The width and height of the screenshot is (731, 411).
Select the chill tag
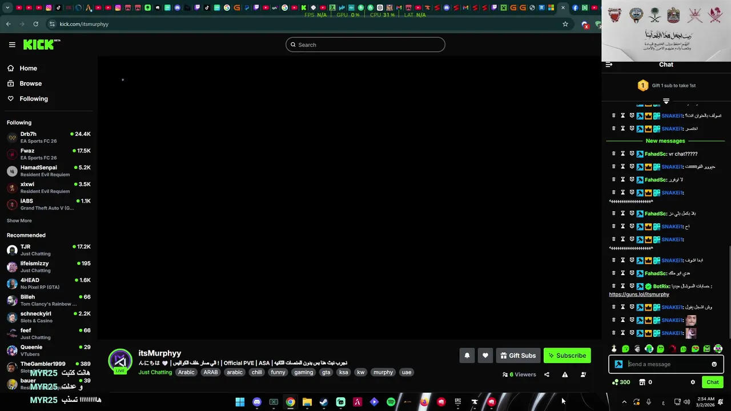pos(256,372)
